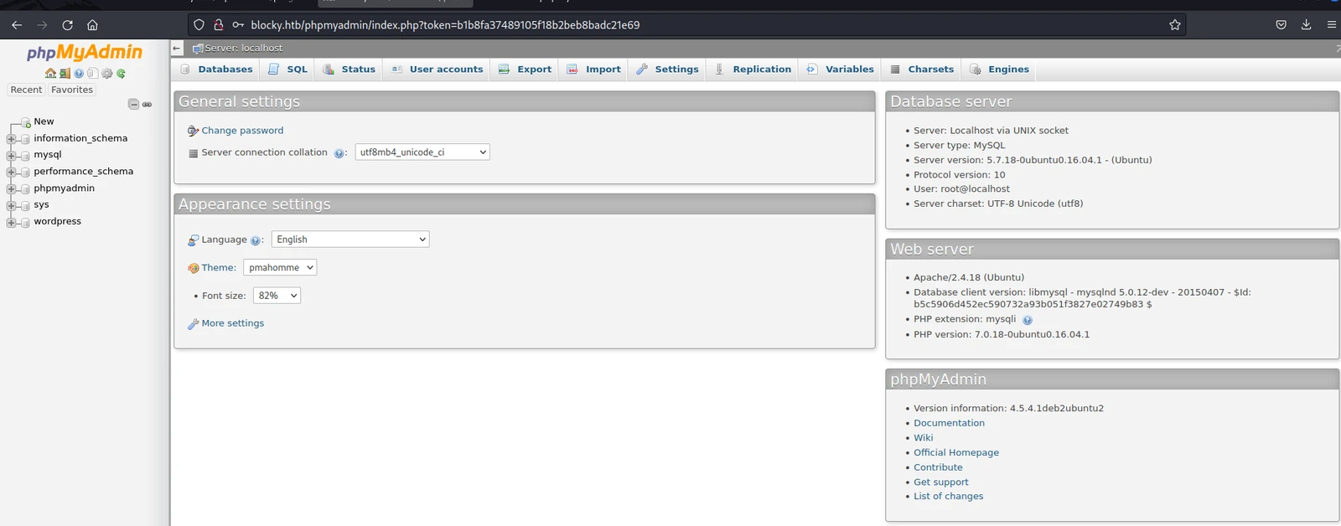Screen dimensions: 1341x526
Task: Switch to the Databases tab
Action: [216, 70]
